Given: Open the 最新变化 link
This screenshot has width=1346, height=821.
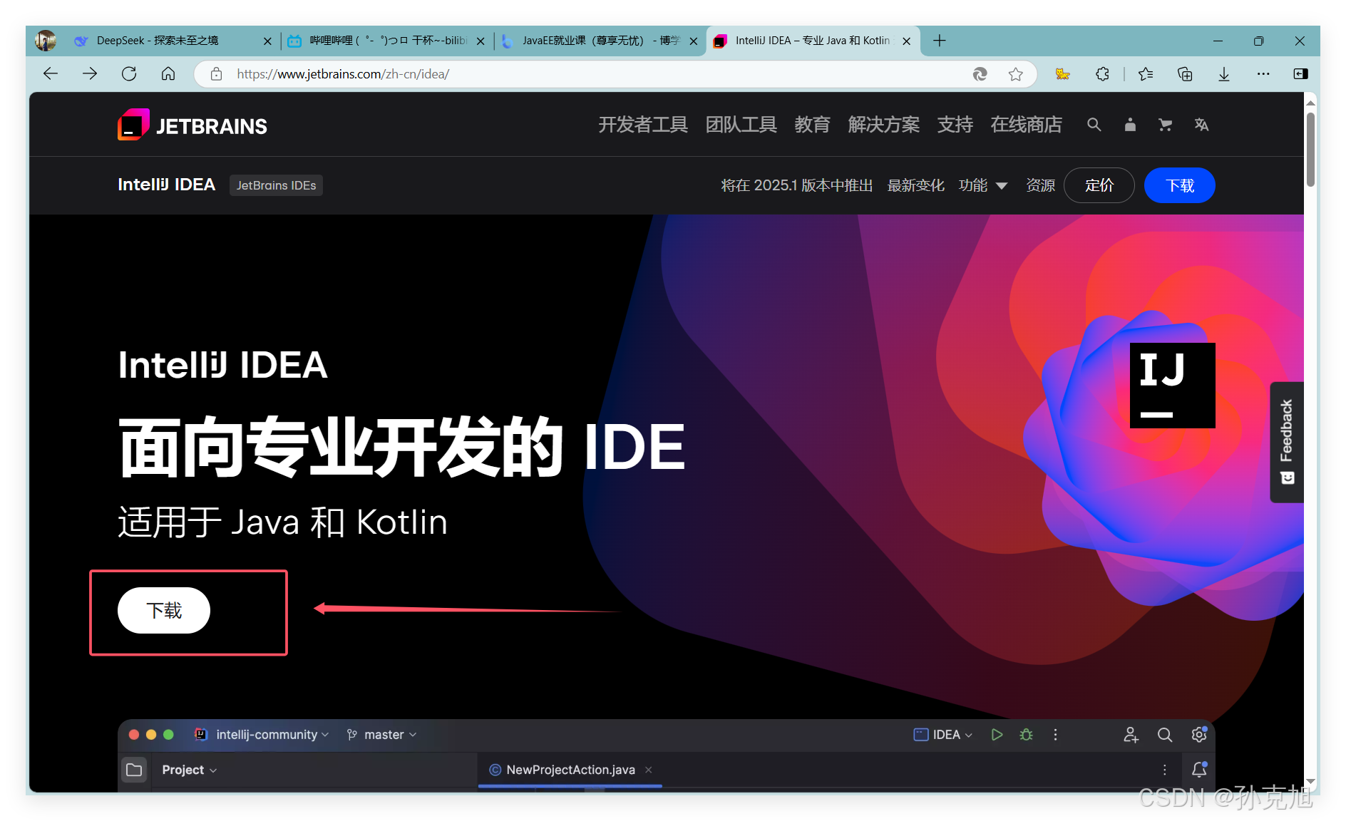Looking at the screenshot, I should pyautogui.click(x=915, y=185).
